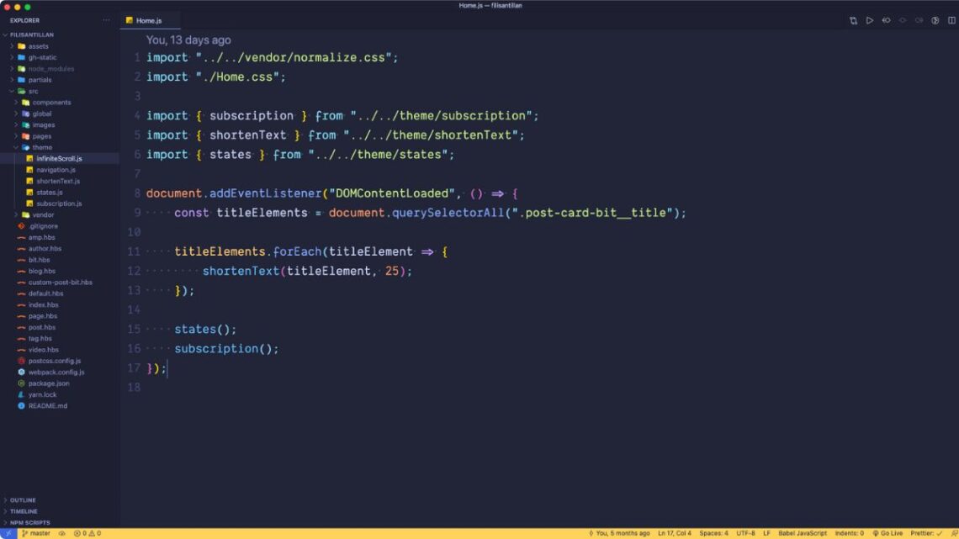Click the Open Changes compare icon
Screen dimensions: 959x539
[853, 20]
